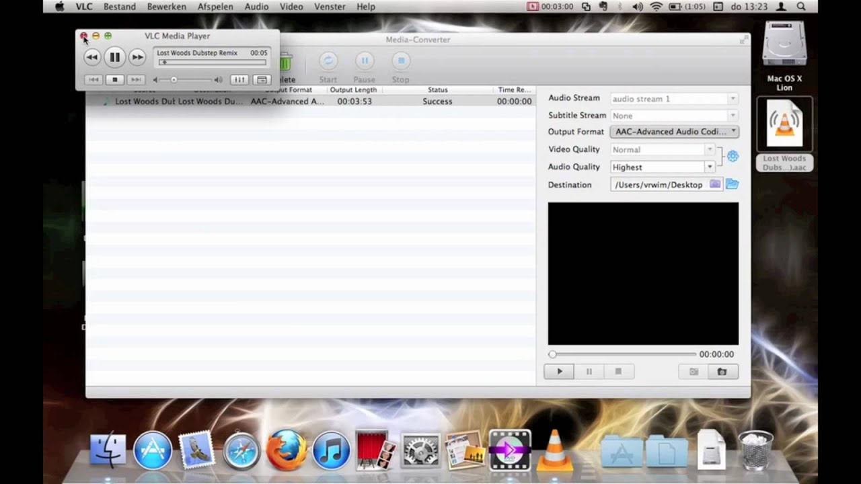Open the VLC menu in menu bar
The height and width of the screenshot is (484, 861).
(x=84, y=7)
